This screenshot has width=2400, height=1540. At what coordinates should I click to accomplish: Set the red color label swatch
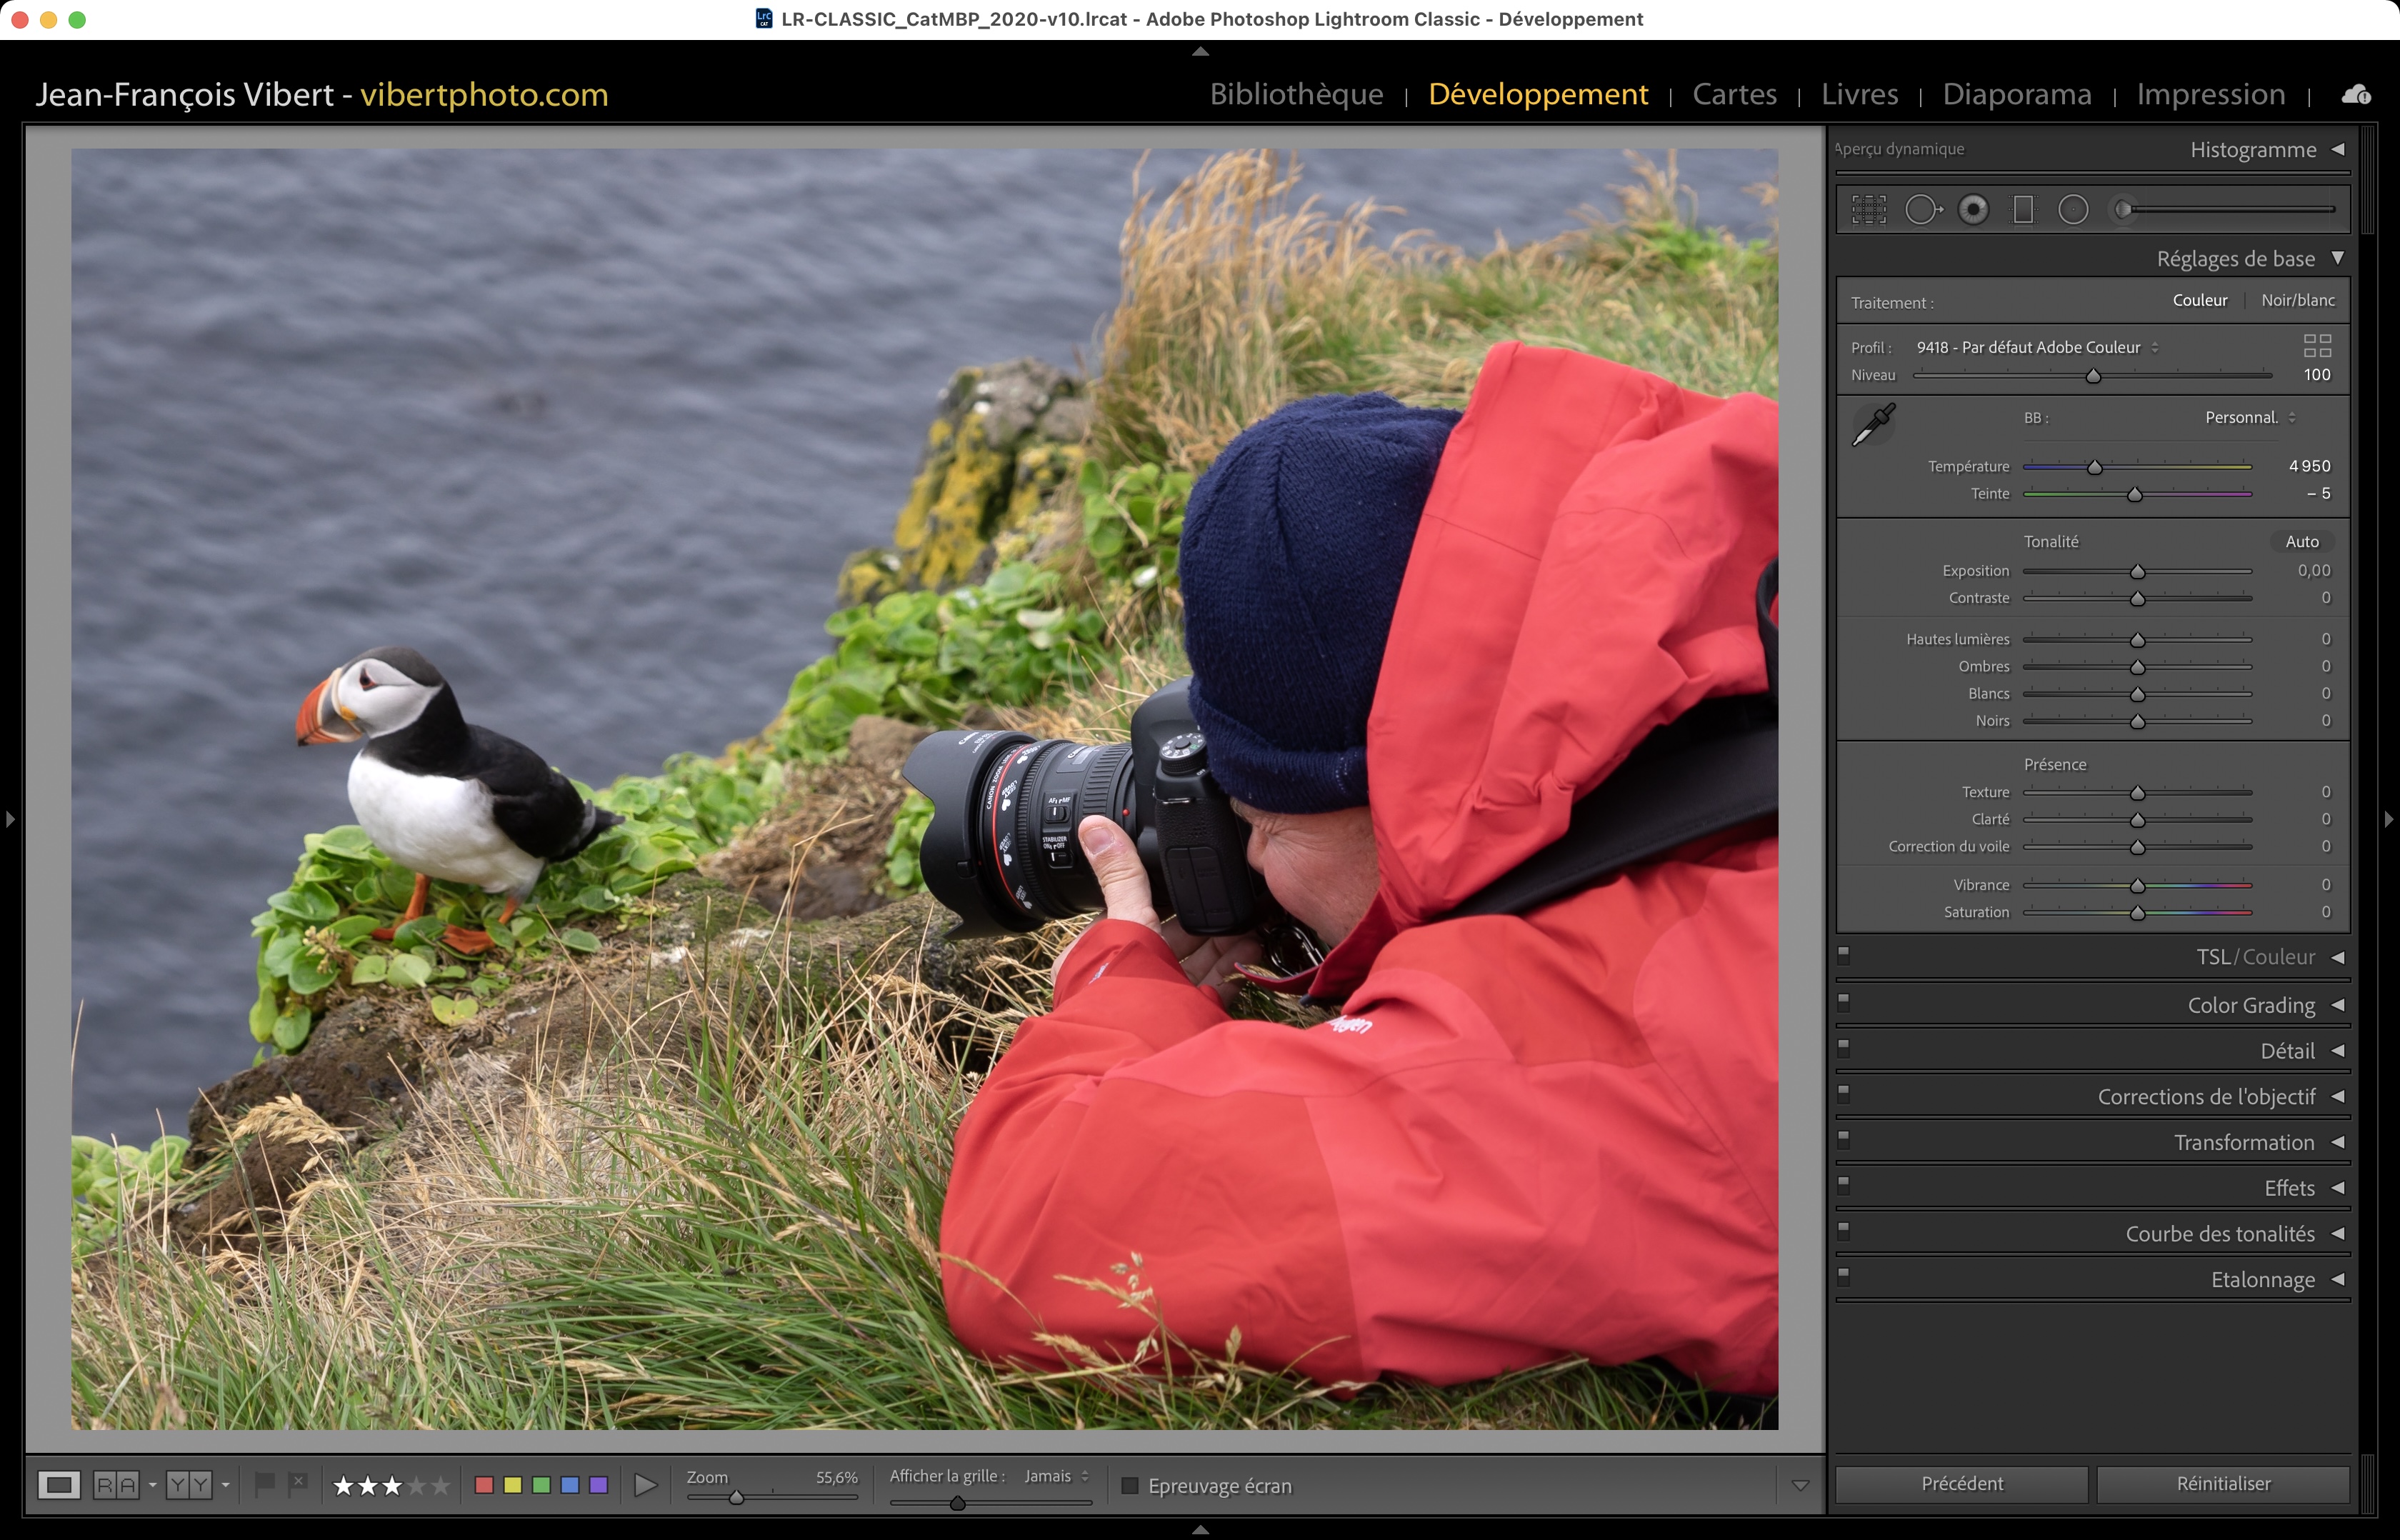484,1486
